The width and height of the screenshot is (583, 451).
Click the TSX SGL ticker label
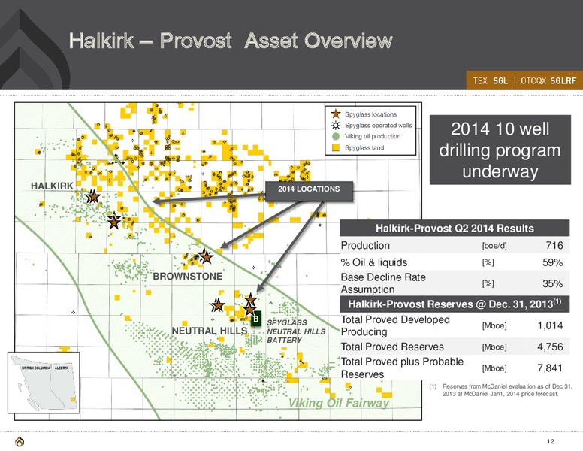[490, 80]
